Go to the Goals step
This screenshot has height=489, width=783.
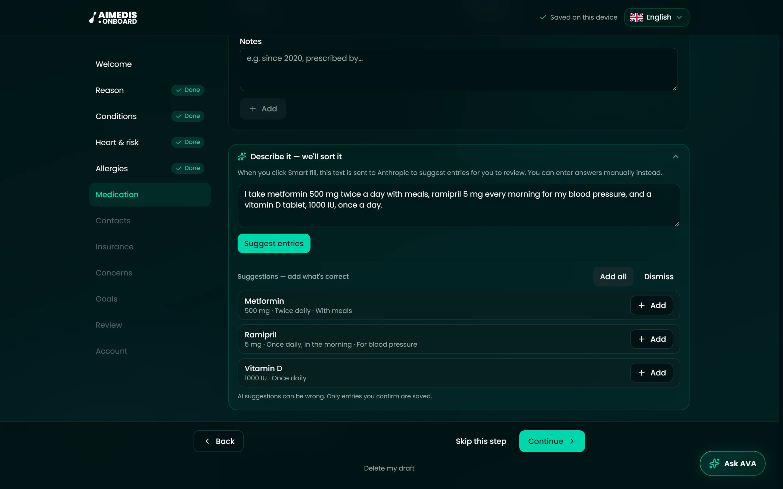tap(150, 299)
